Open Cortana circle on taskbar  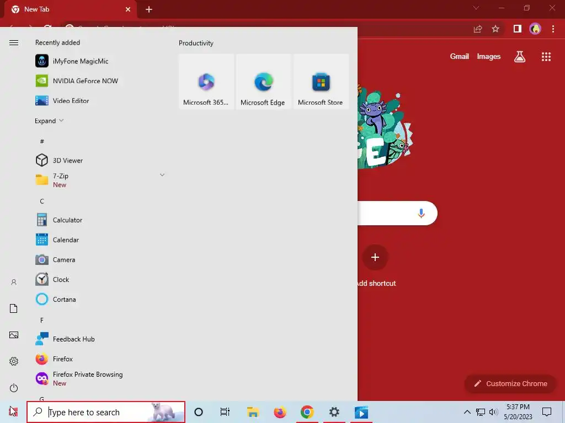click(x=199, y=412)
